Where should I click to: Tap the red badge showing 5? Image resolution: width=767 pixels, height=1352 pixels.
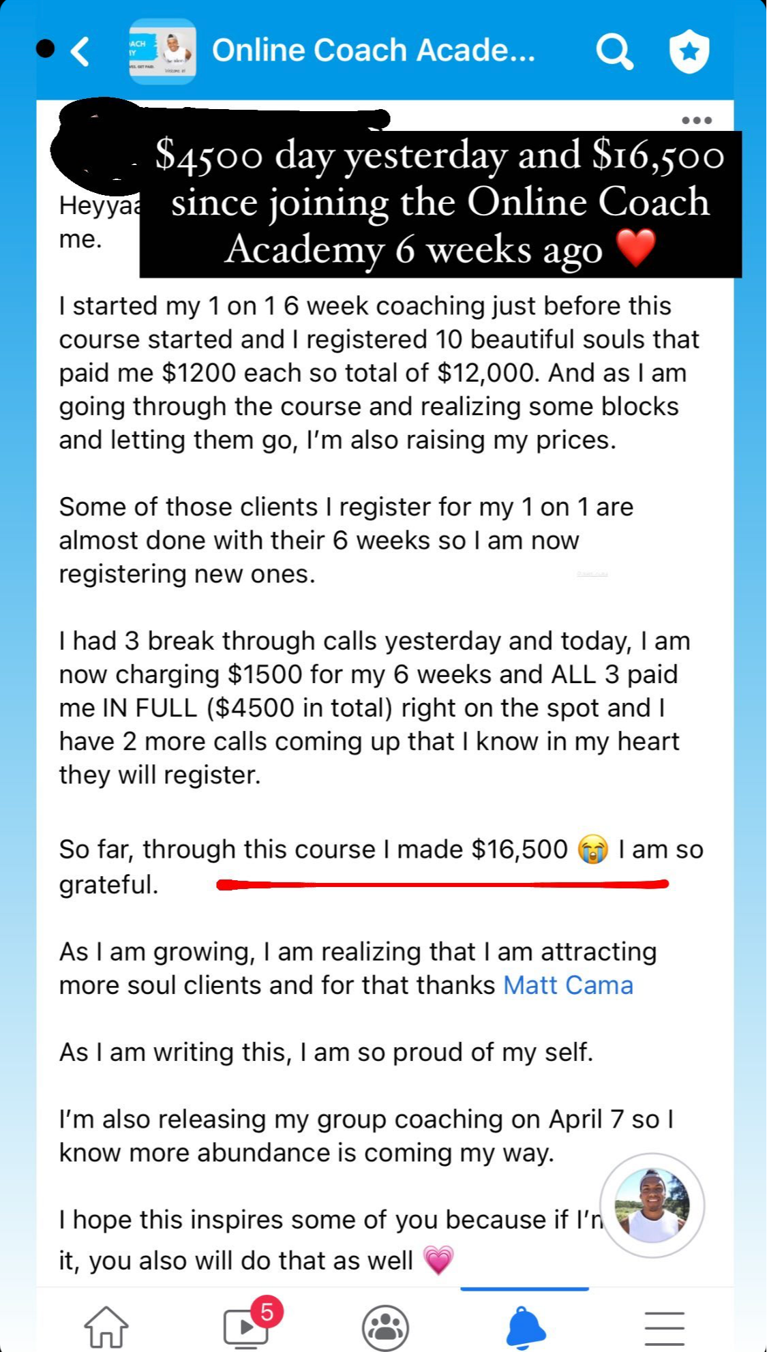click(267, 1311)
